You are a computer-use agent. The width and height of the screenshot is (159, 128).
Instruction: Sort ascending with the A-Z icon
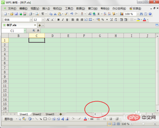105,14
